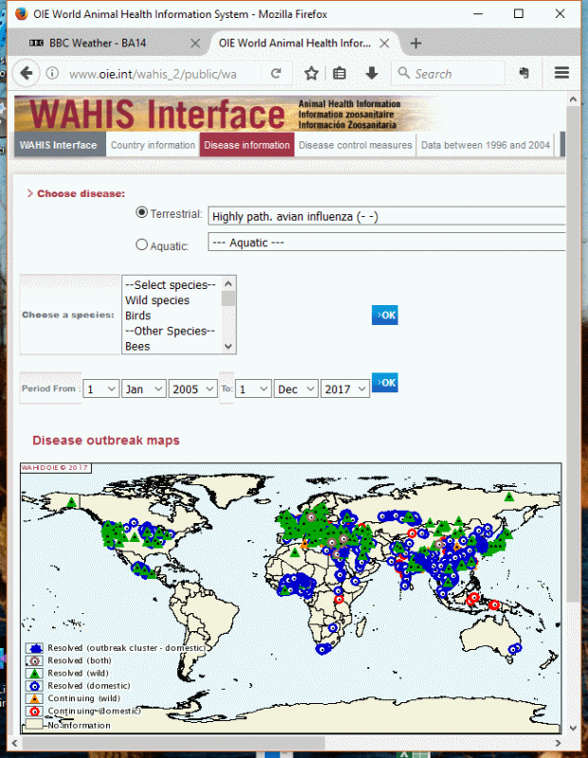Click the bookmarks list icon in the toolbar
The height and width of the screenshot is (758, 588).
[340, 74]
